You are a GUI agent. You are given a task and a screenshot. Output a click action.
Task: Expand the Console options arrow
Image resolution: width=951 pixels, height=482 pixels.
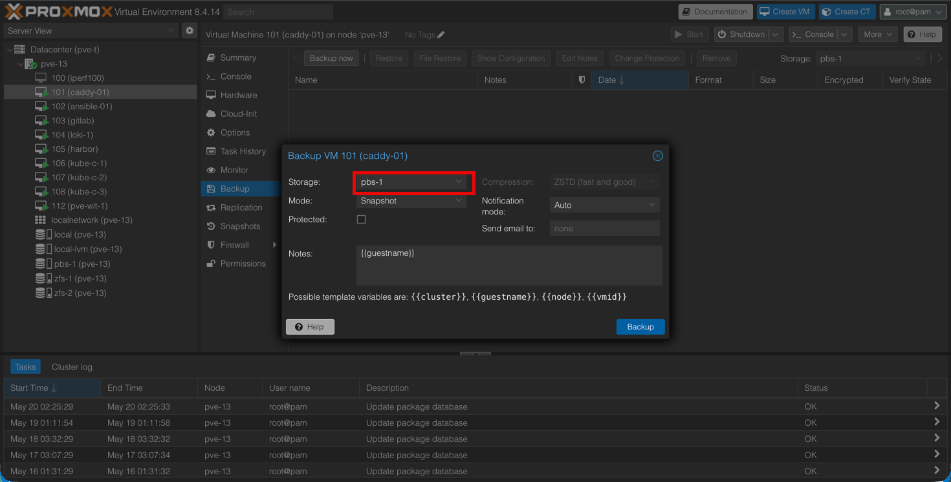[844, 34]
